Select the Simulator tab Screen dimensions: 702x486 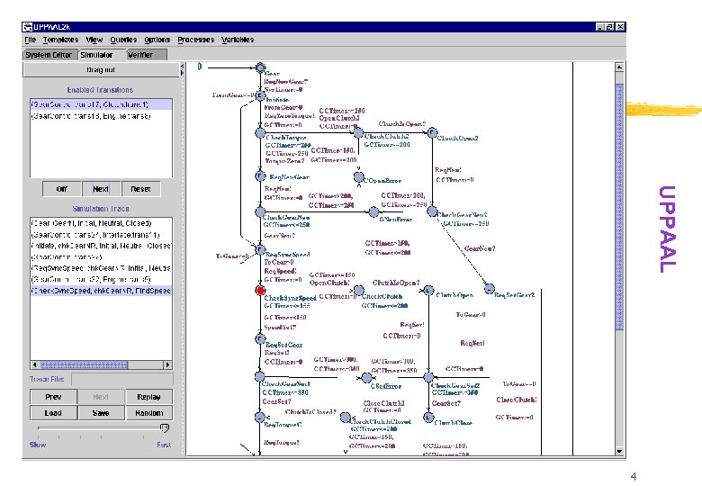(x=99, y=55)
